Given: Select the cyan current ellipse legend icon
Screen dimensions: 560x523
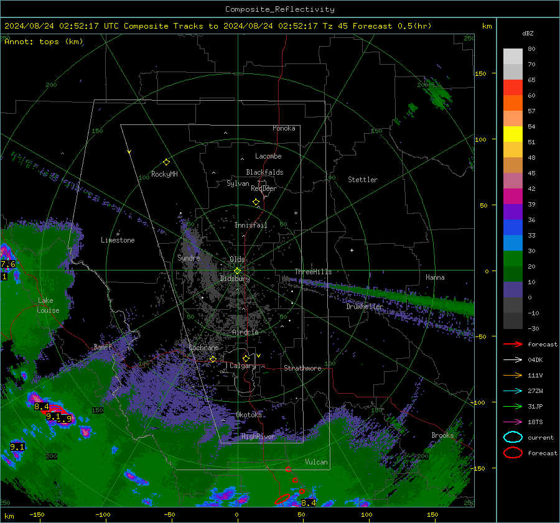Looking at the screenshot, I should [513, 437].
